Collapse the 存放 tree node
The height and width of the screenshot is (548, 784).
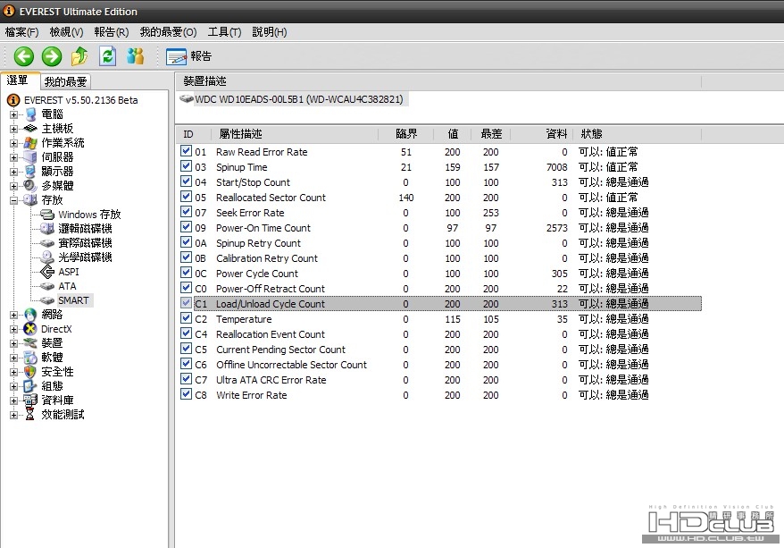point(14,200)
